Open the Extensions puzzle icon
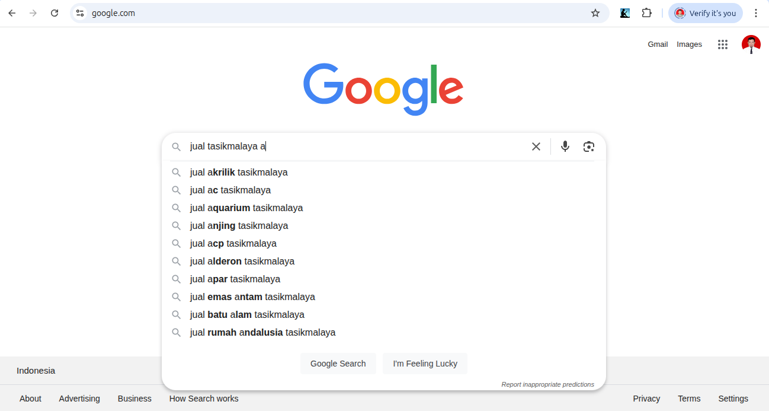The width and height of the screenshot is (769, 411). pos(646,13)
